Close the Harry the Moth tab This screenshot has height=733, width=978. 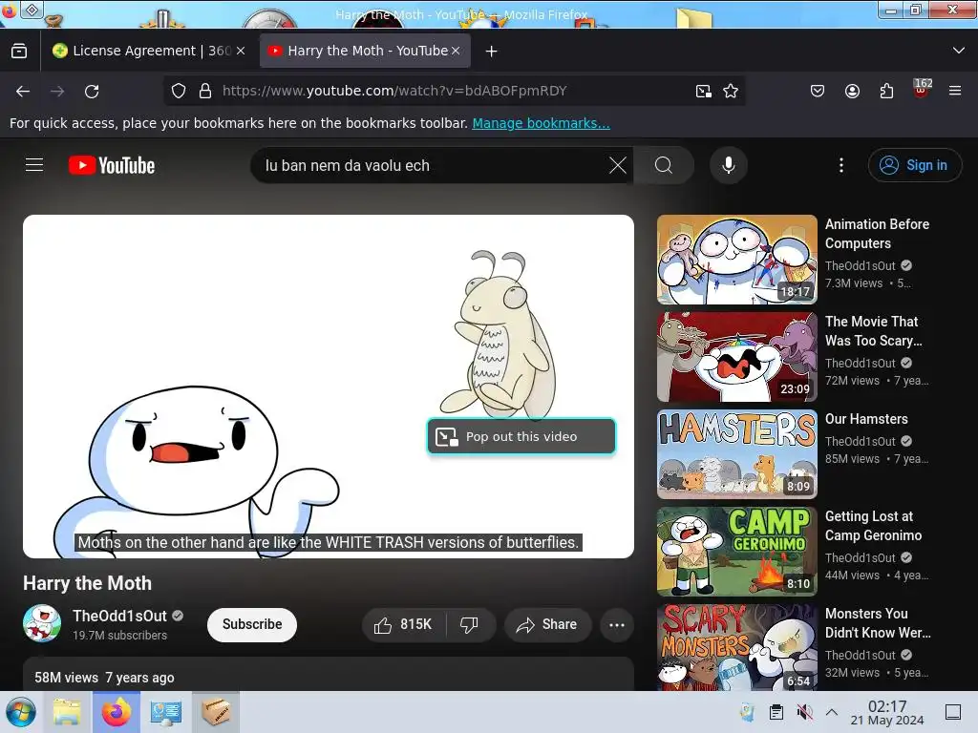[x=456, y=52]
